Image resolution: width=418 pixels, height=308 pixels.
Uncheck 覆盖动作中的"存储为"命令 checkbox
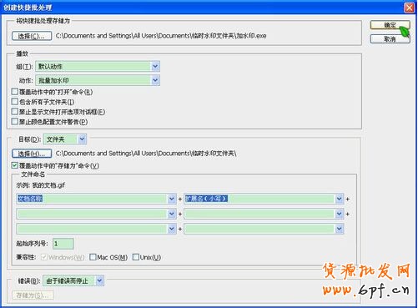pyautogui.click(x=15, y=165)
